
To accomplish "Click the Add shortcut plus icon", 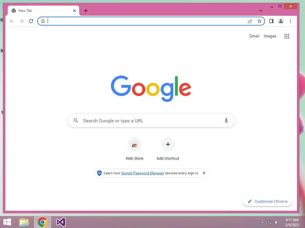I will click(168, 144).
